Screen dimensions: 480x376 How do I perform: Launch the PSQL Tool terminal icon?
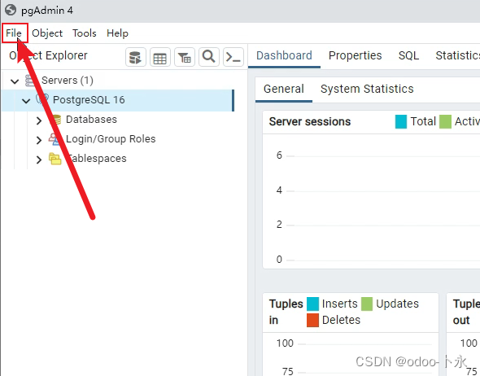click(233, 57)
